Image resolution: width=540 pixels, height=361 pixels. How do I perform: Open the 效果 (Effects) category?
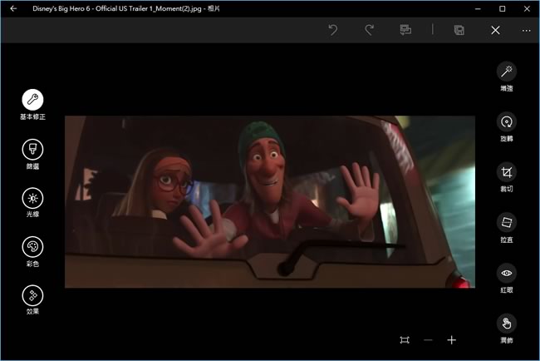(x=32, y=295)
